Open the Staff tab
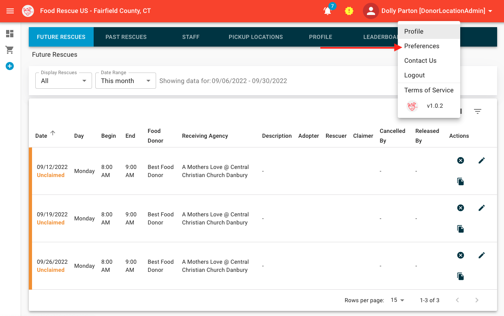Image resolution: width=504 pixels, height=316 pixels. tap(191, 37)
